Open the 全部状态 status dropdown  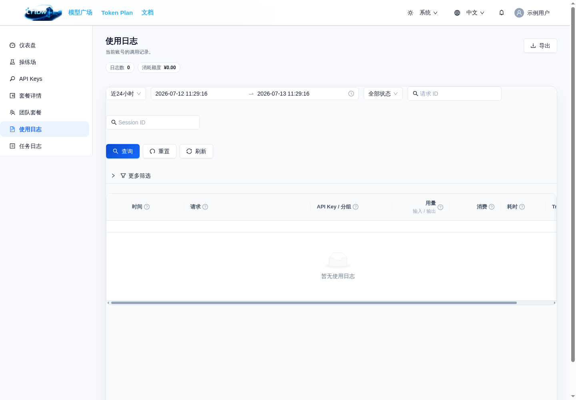(383, 94)
